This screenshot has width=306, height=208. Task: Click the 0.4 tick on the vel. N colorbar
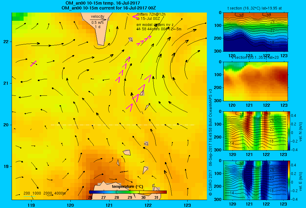click(x=294, y=116)
